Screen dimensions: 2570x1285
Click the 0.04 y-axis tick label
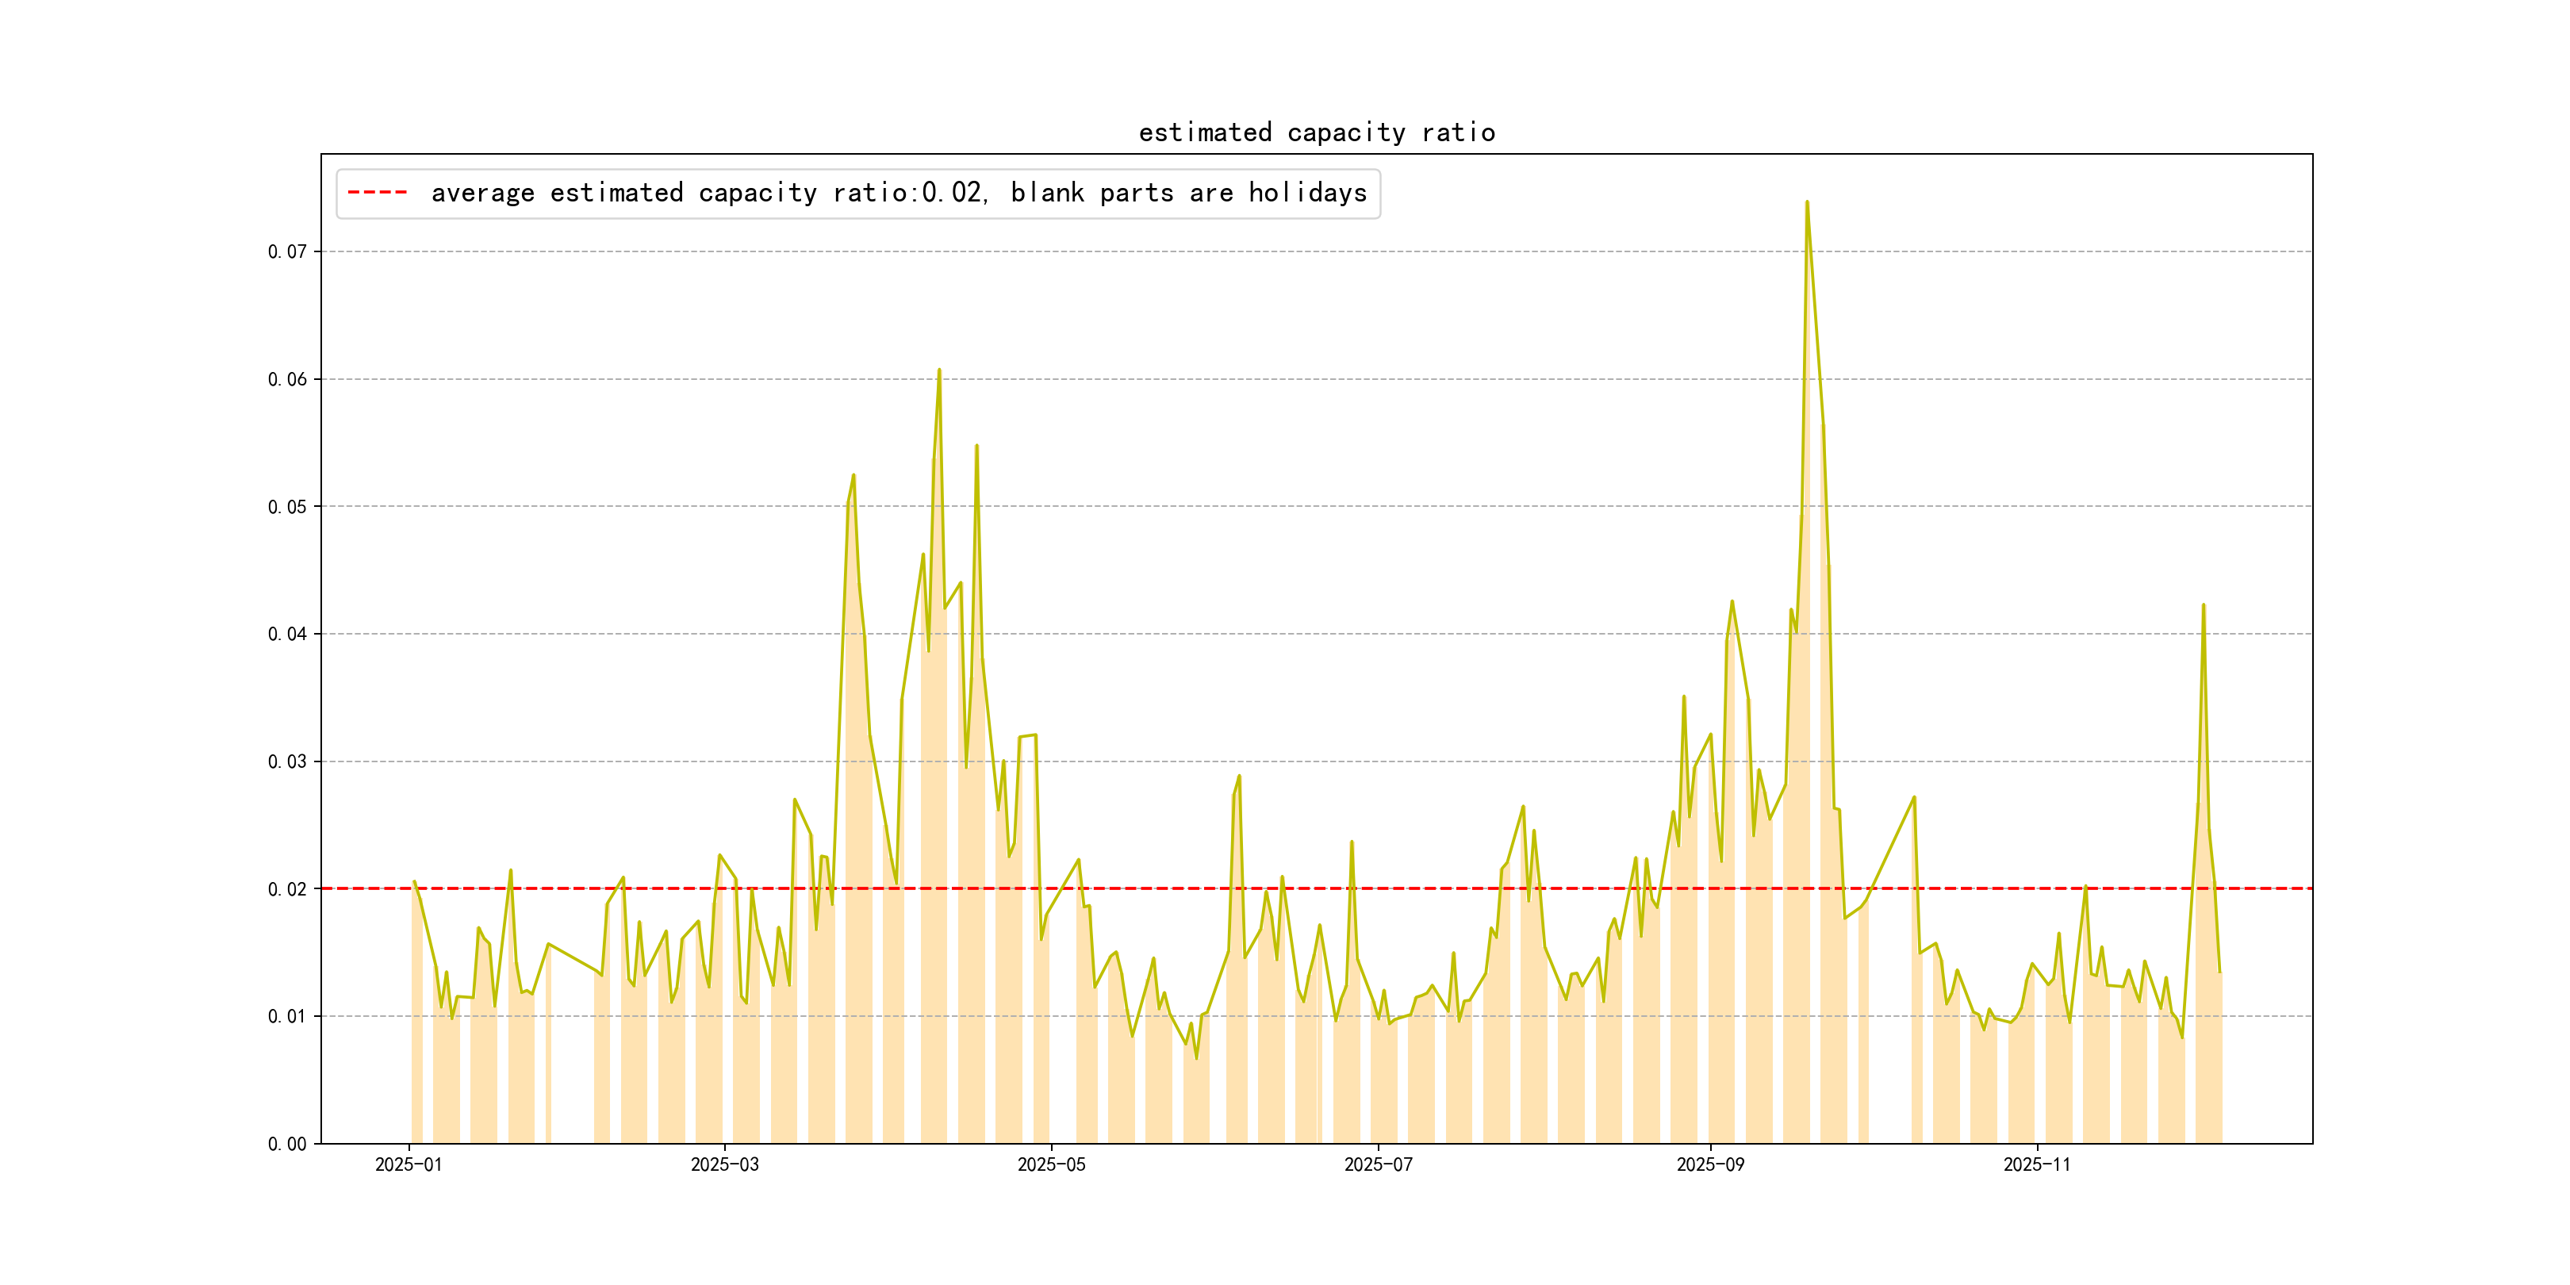286,635
